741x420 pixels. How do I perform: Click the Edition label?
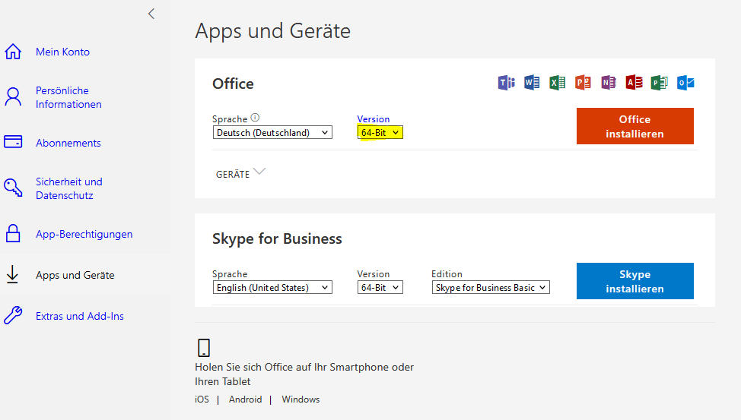(x=447, y=273)
